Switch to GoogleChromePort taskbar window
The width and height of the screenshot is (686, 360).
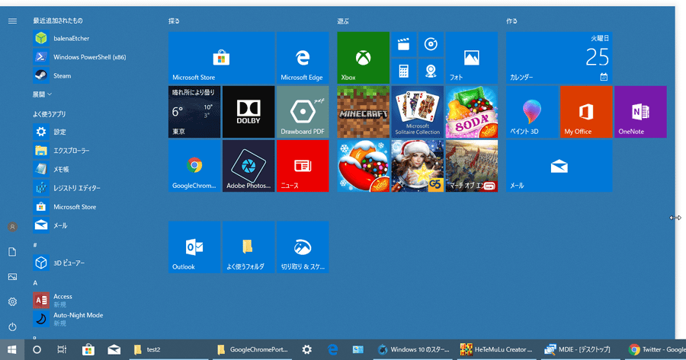[x=254, y=349]
